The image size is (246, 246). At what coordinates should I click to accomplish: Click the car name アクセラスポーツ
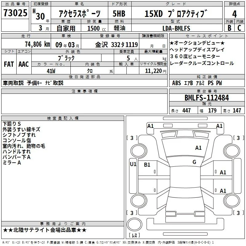click(80, 14)
